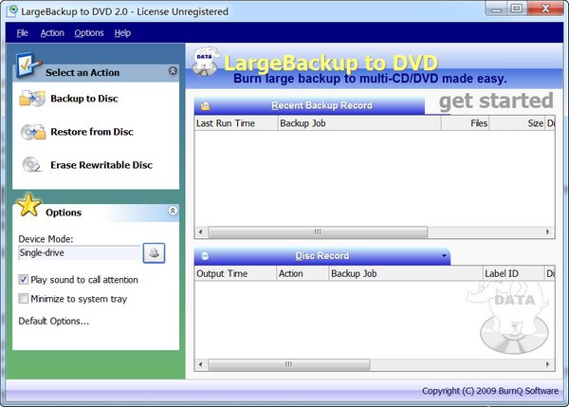Image resolution: width=569 pixels, height=407 pixels.
Task: Sort by Files column header
Action: [466, 123]
